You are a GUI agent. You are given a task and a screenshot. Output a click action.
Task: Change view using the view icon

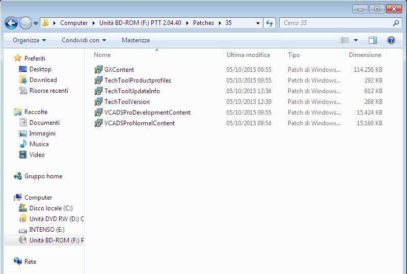point(345,40)
